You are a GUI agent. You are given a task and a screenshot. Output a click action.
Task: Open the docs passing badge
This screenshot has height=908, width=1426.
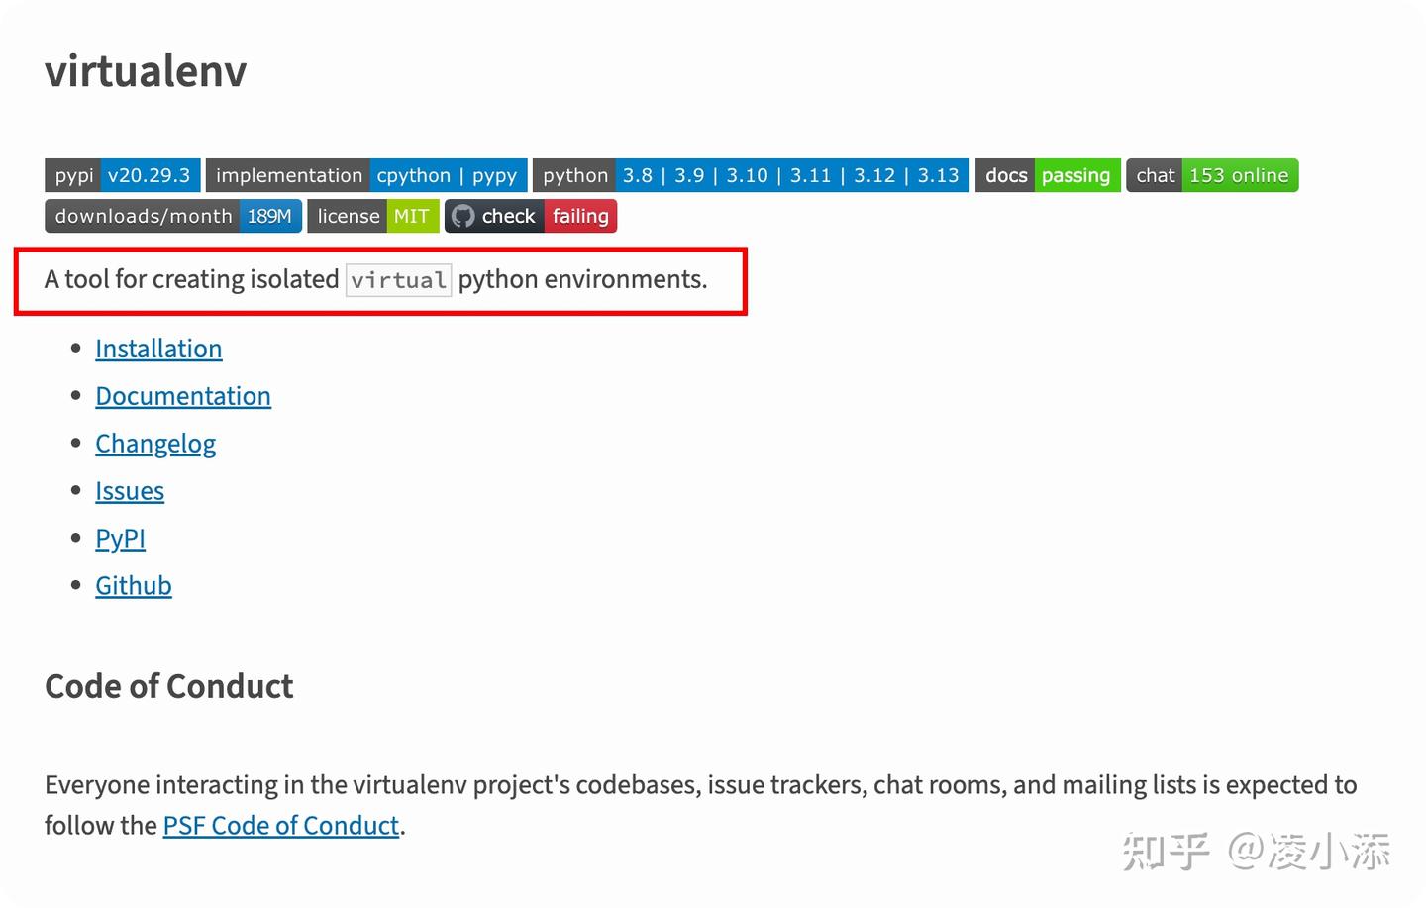[x=1048, y=175]
